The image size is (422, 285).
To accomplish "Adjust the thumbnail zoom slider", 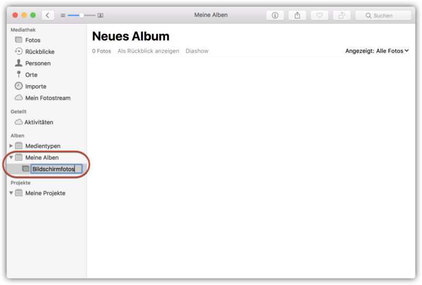I will pyautogui.click(x=81, y=16).
